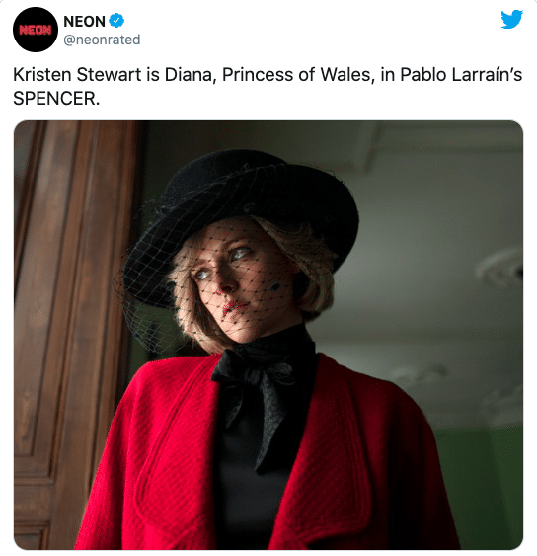Click the tweet text about Kristen Stewart
This screenshot has width=537, height=556.
268,87
